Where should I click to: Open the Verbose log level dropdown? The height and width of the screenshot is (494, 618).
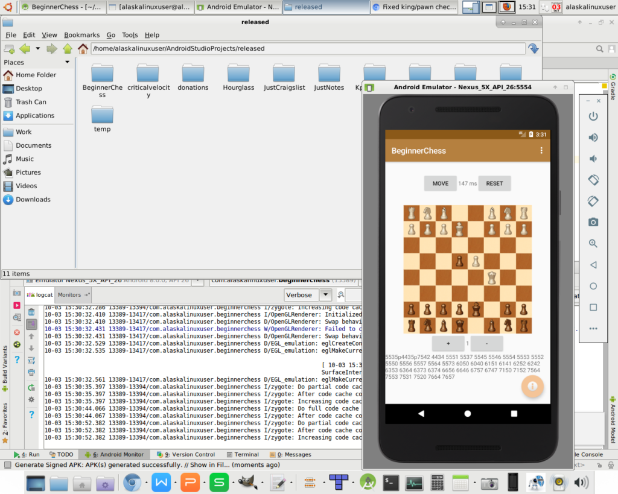325,295
